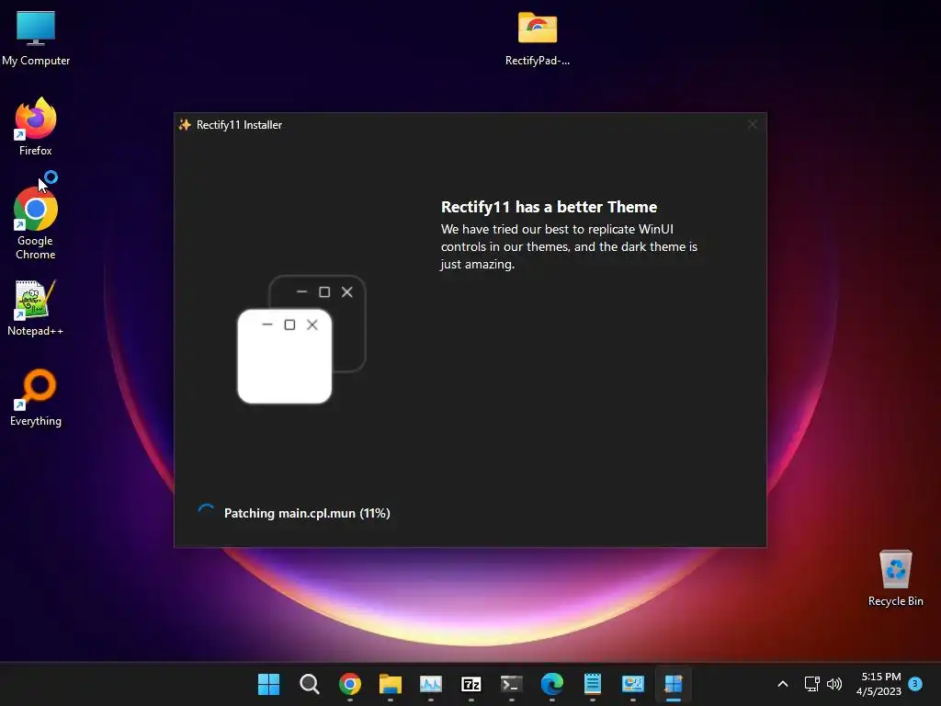This screenshot has width=941, height=706.
Task: Open the Control Panel taskbar icon
Action: tap(632, 684)
